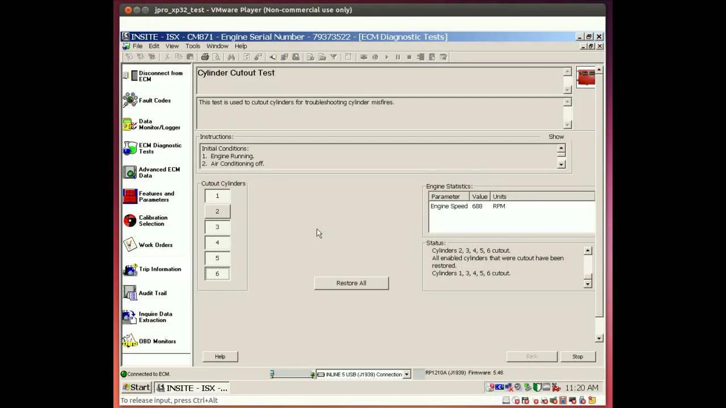Click the Print icon in the toolbar

pyautogui.click(x=205, y=57)
